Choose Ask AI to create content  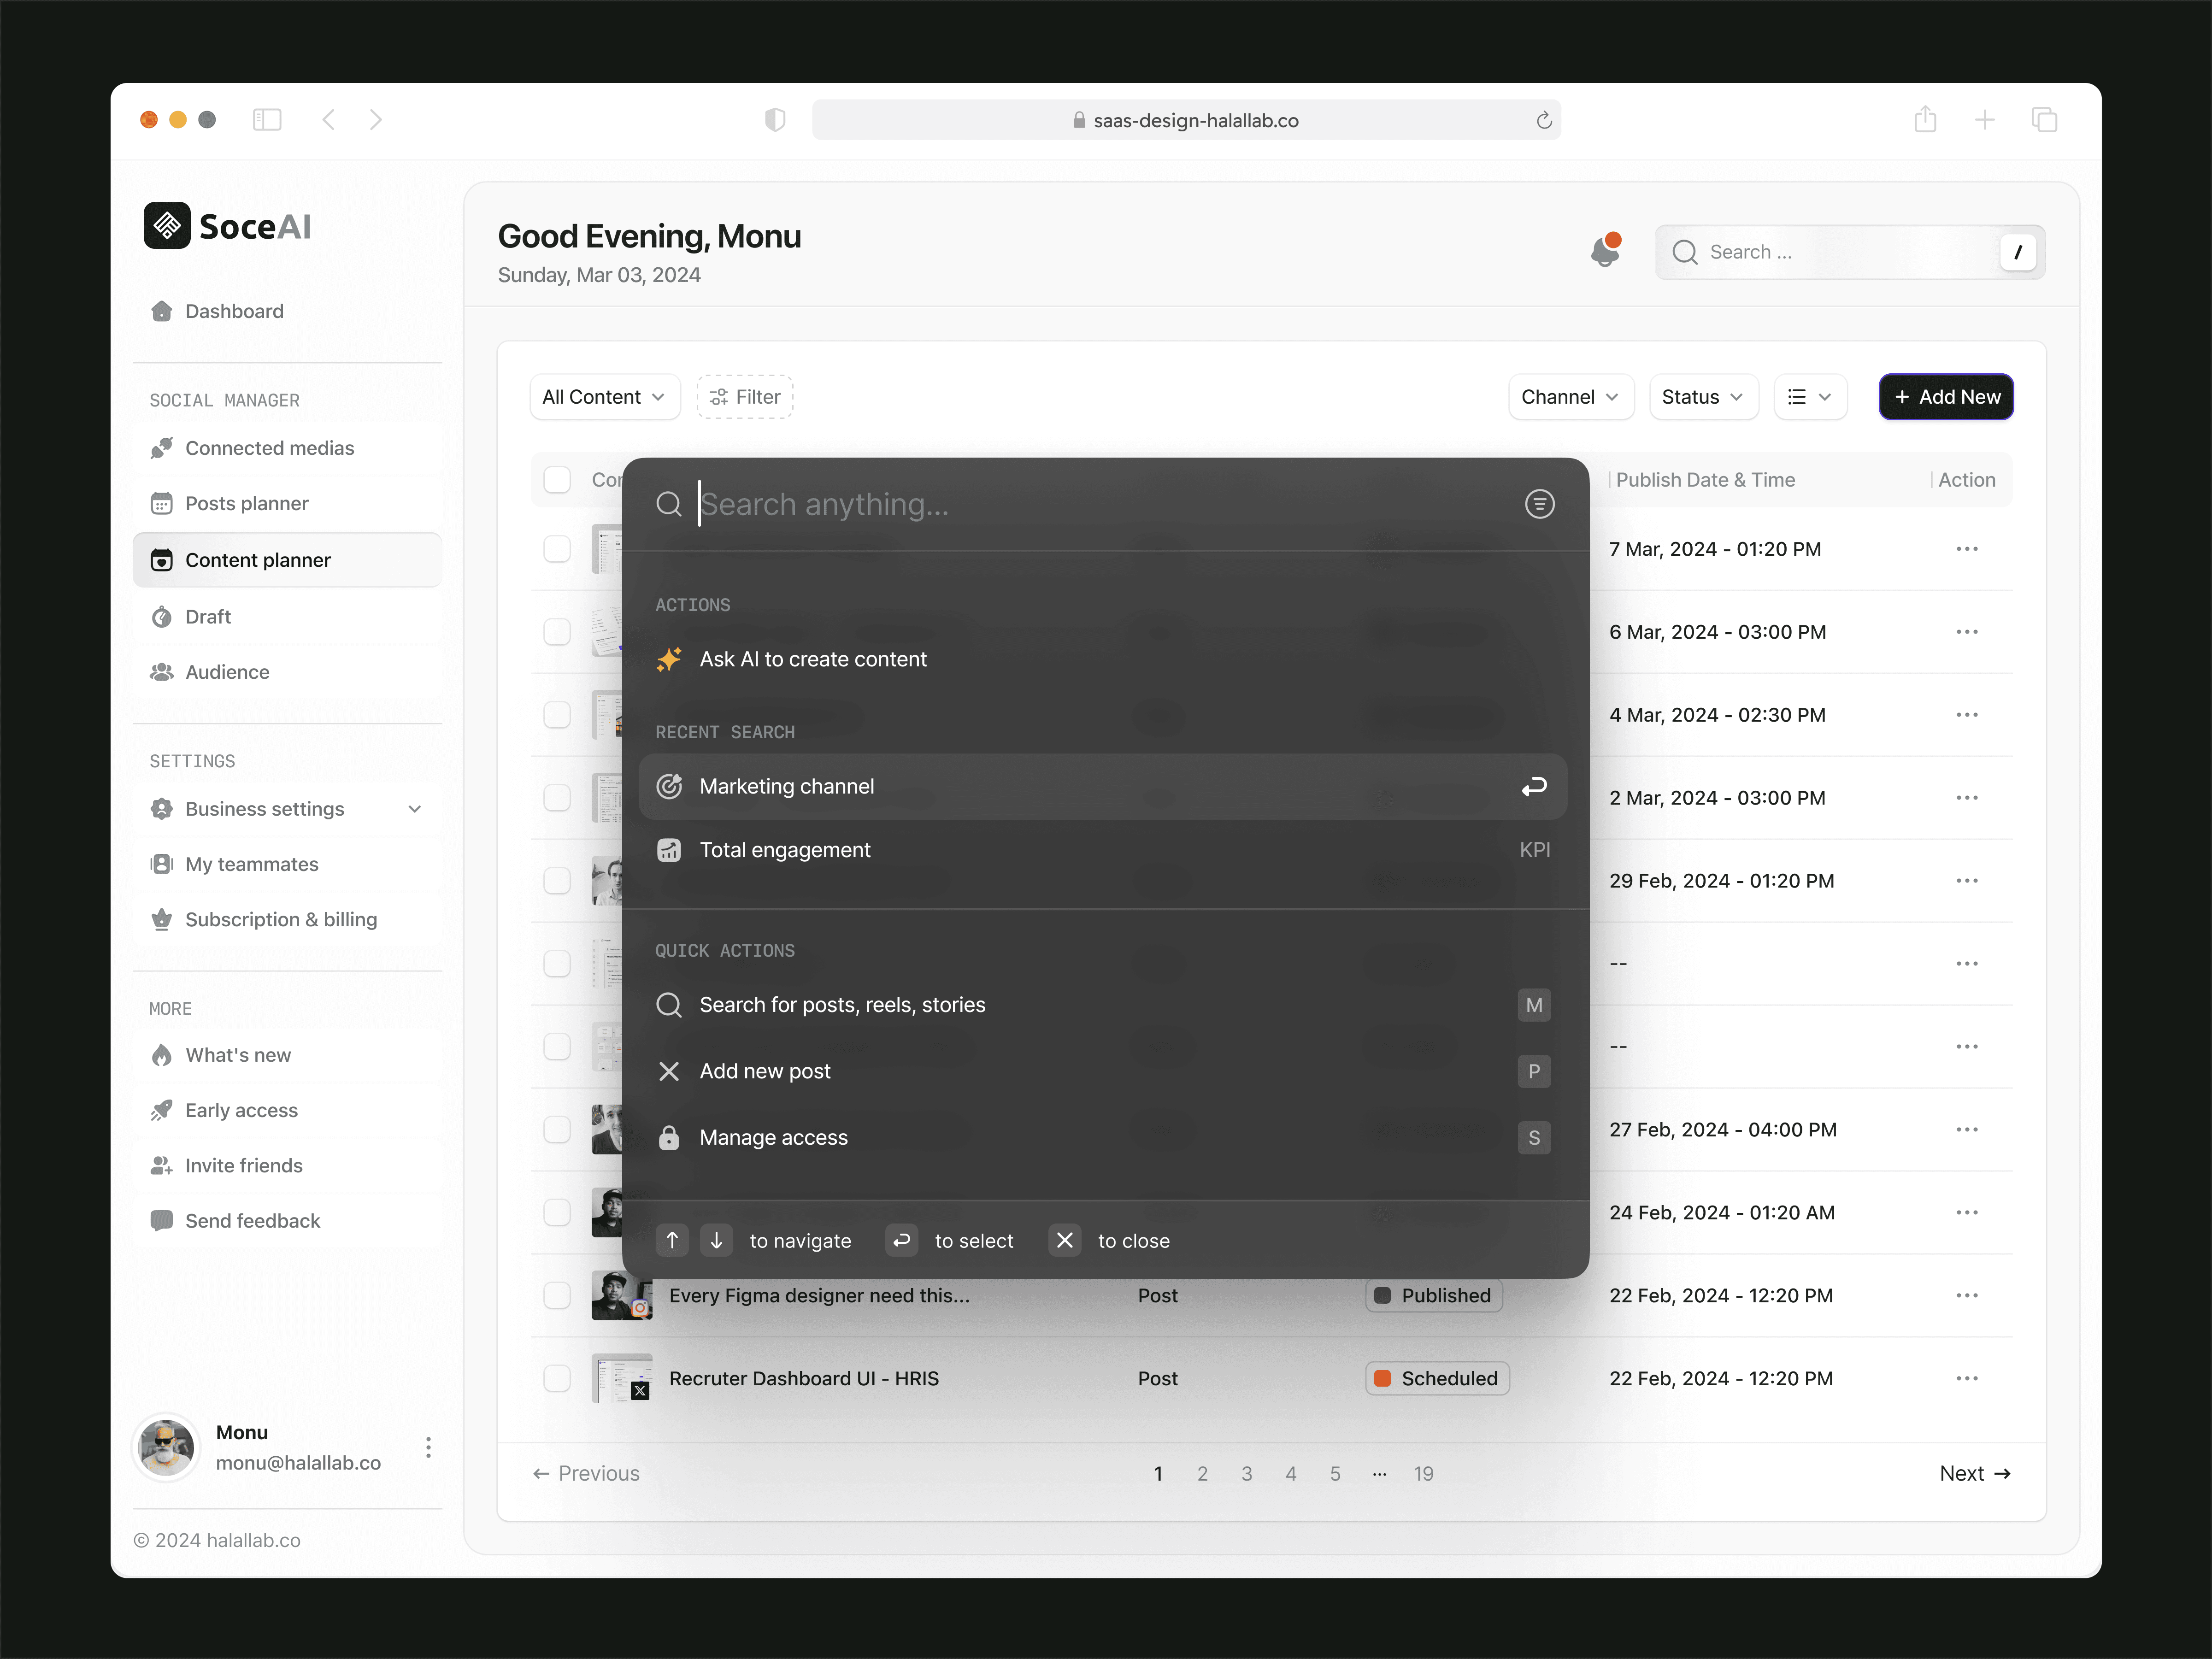812,659
